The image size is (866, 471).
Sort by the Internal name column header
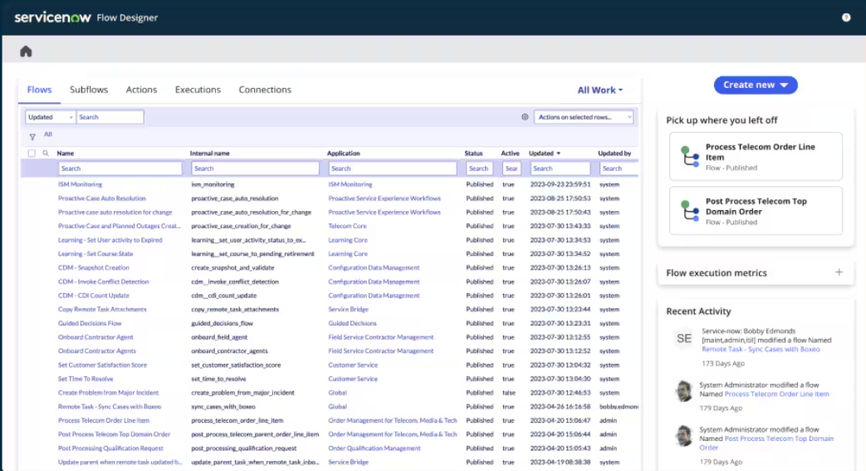(209, 153)
